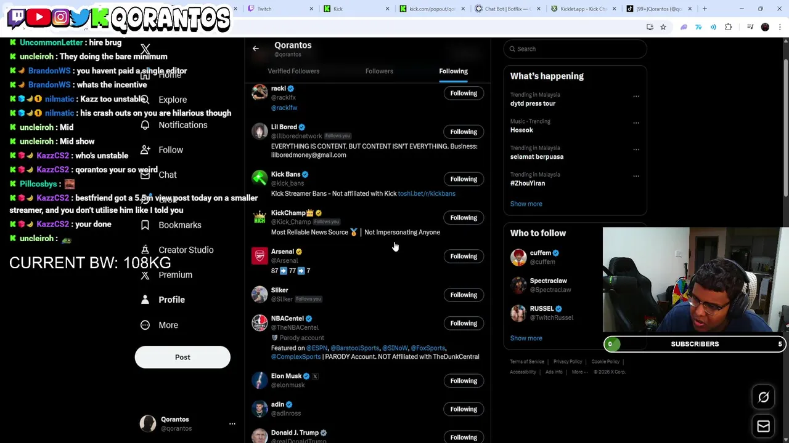
Task: Click Following button next to Lil Bored
Action: 464,132
